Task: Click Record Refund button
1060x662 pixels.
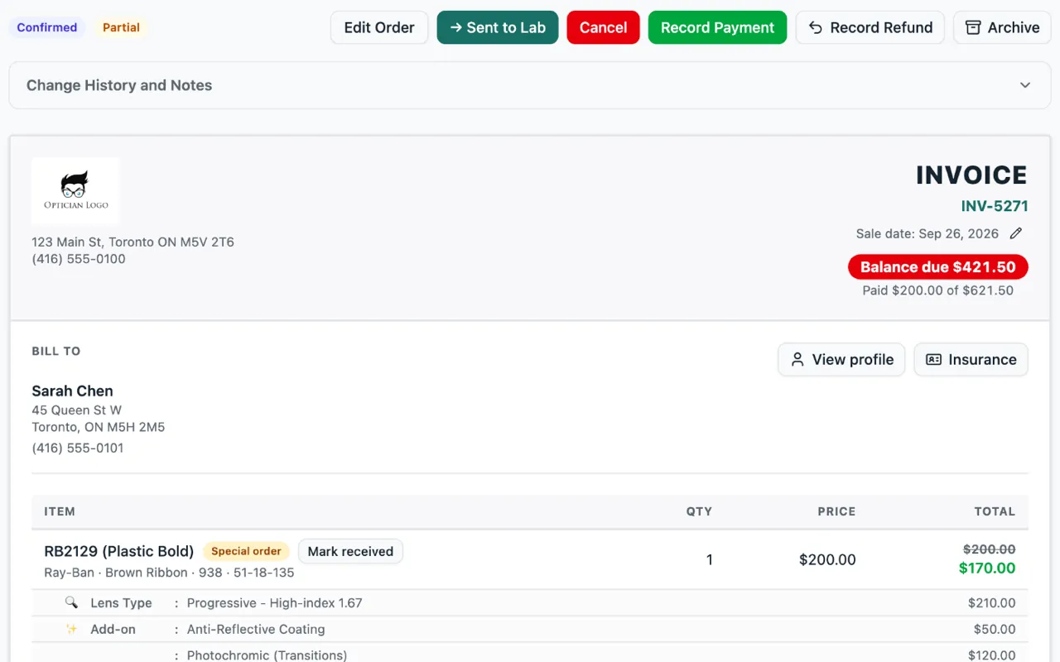Action: click(x=870, y=27)
